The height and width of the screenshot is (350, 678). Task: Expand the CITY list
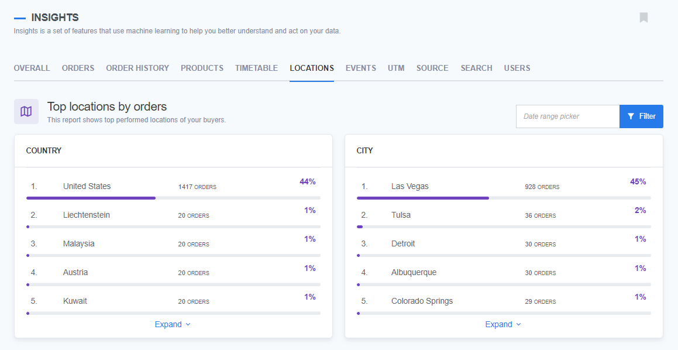pos(503,324)
